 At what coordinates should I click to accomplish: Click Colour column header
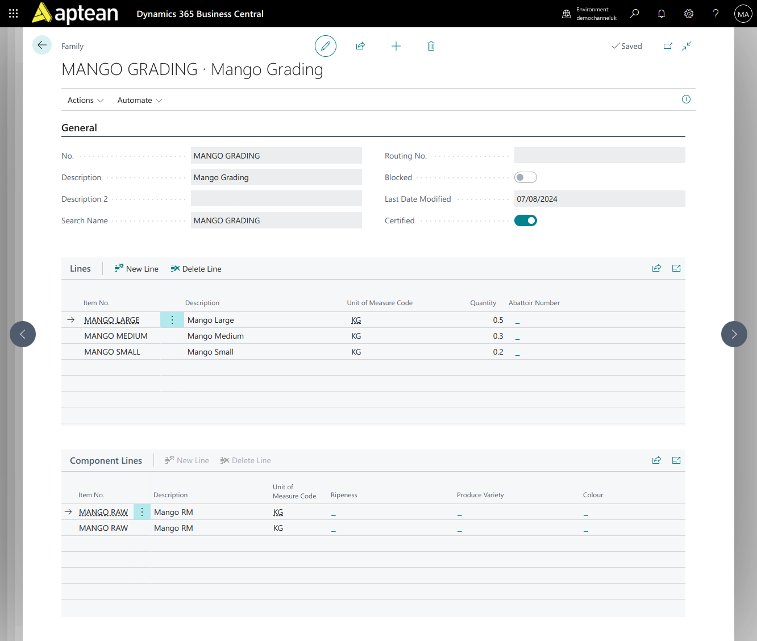593,495
